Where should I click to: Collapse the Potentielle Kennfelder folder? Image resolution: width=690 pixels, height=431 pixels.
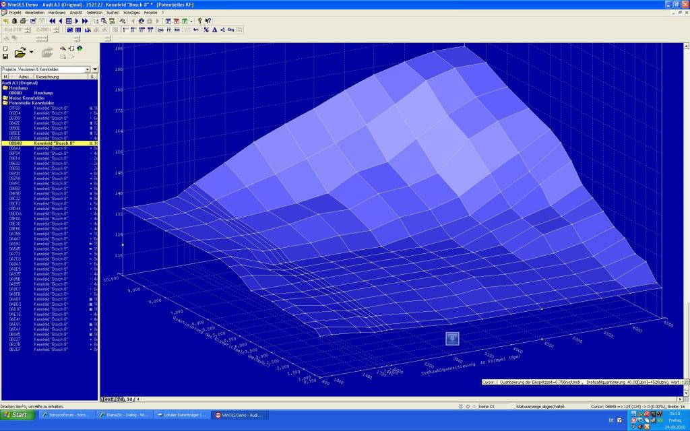pos(5,102)
